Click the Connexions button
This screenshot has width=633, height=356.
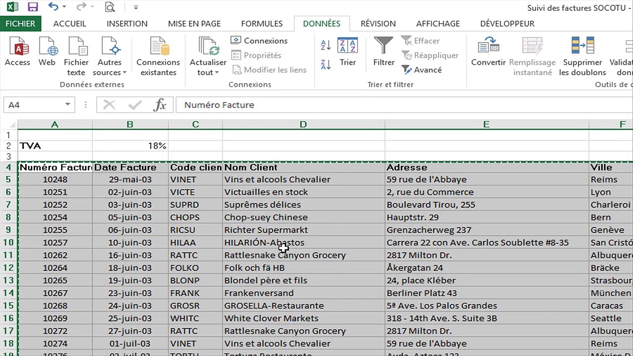pyautogui.click(x=259, y=41)
